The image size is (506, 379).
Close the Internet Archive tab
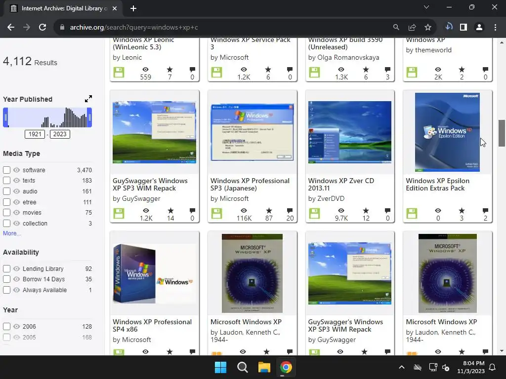[114, 8]
